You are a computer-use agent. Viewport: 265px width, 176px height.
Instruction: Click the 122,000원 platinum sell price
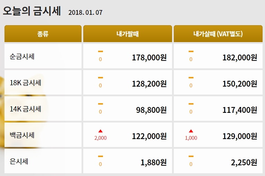(x=149, y=136)
